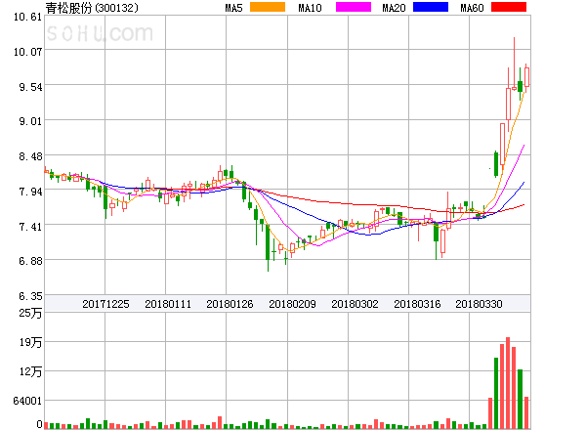Click the candlestick with the highest upper wick
586x430 pixels.
point(515,64)
